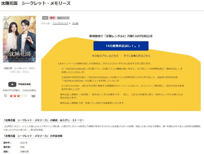Click the DVD badge label

click(x=45, y=18)
